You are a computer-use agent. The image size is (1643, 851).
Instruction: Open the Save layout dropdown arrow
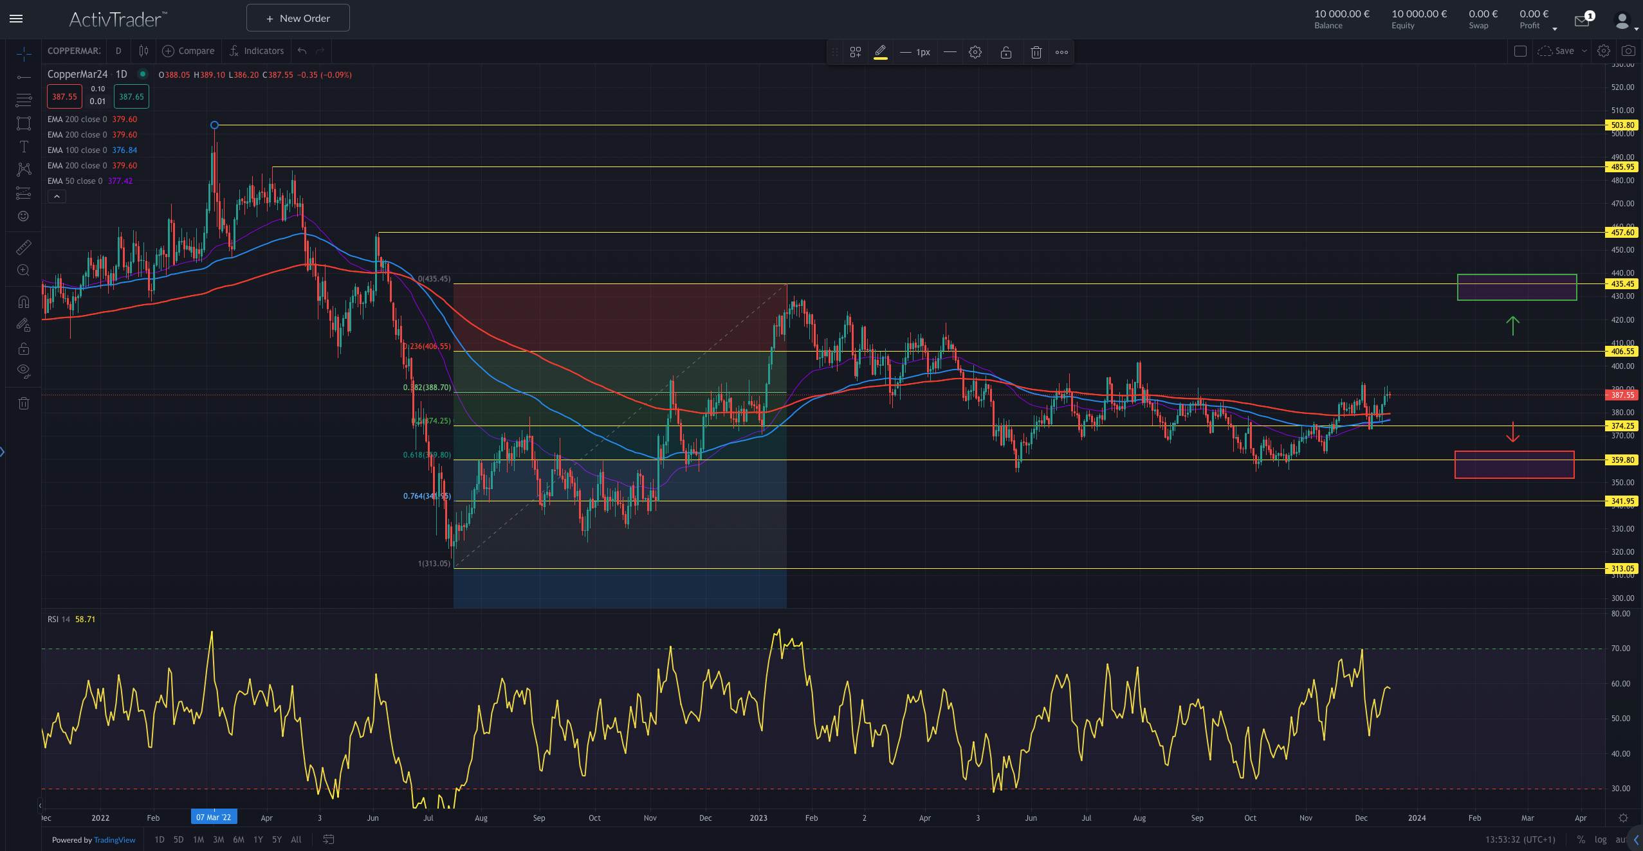[1584, 51]
